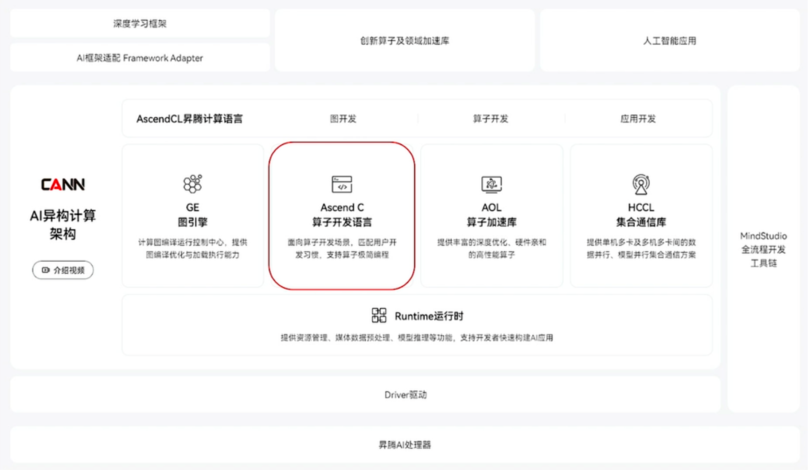Click the Runtime运行时 title
This screenshot has height=470, width=808.
point(429,316)
